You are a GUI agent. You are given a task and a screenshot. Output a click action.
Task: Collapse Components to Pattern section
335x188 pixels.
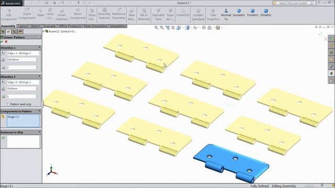click(x=39, y=111)
